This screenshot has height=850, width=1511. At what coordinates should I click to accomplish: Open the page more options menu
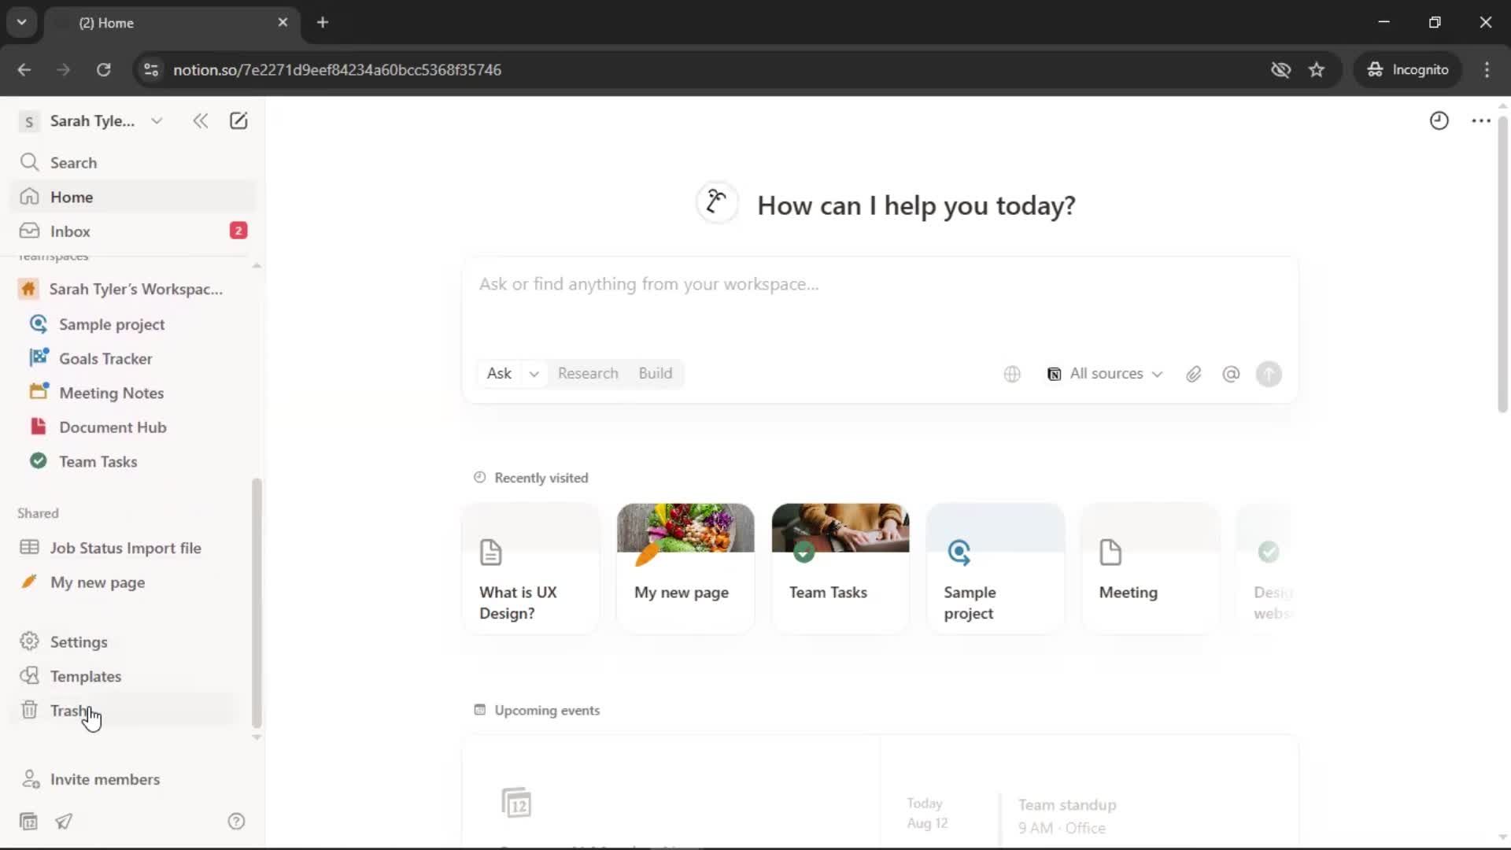(x=1481, y=120)
